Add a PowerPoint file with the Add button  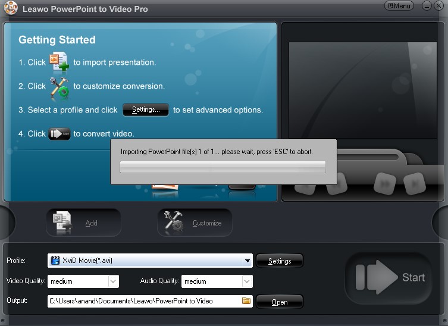pos(83,223)
